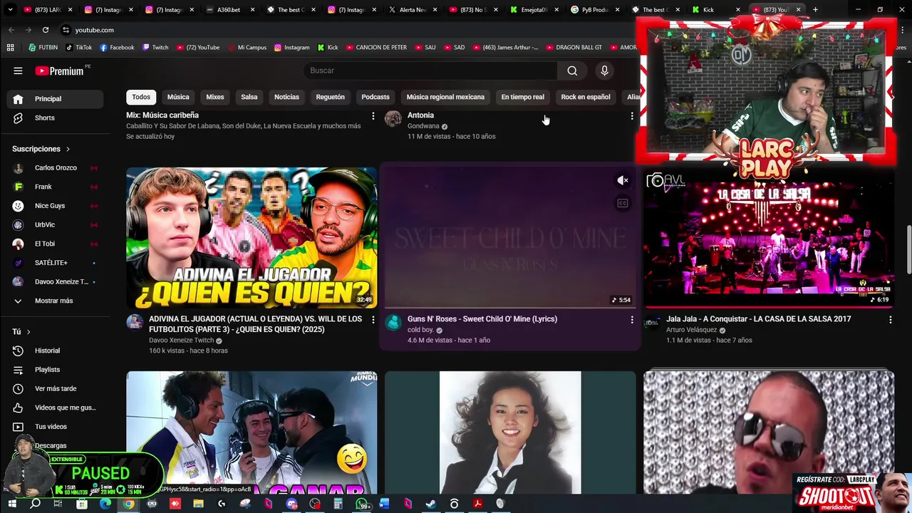Click the YouTube Premium logo
The width and height of the screenshot is (912, 513).
coord(60,71)
